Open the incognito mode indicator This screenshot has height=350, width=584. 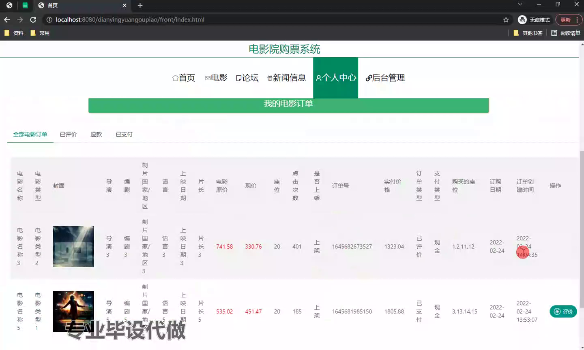pos(534,19)
